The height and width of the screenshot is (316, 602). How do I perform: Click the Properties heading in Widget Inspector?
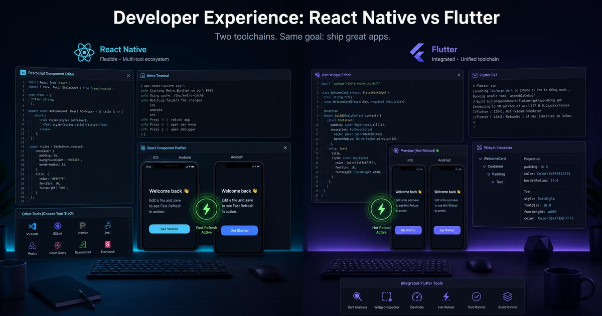(532, 159)
